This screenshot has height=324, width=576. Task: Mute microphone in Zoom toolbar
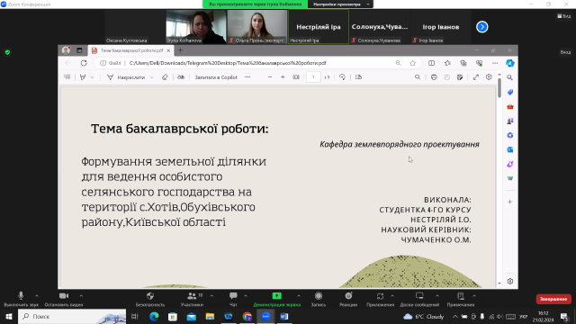click(21, 296)
